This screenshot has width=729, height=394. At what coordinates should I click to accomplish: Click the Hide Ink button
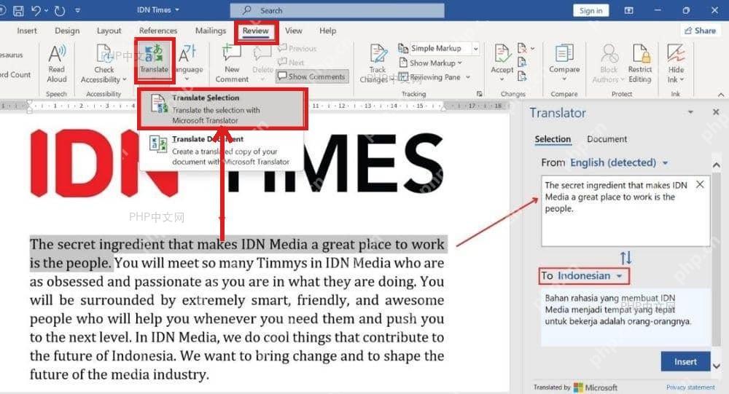(x=676, y=64)
